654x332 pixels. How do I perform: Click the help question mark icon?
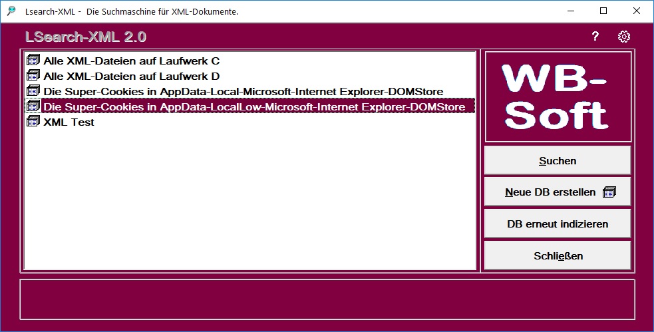[595, 37]
